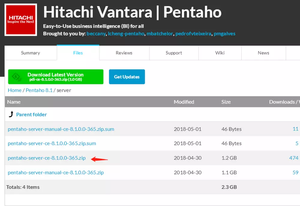The image size is (300, 206).
Task: Go to the Wiki tab
Action: tap(220, 53)
